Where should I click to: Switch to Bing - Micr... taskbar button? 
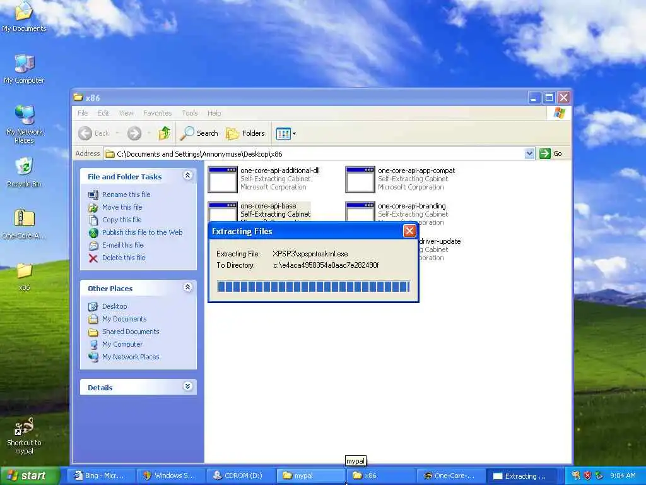[101, 476]
